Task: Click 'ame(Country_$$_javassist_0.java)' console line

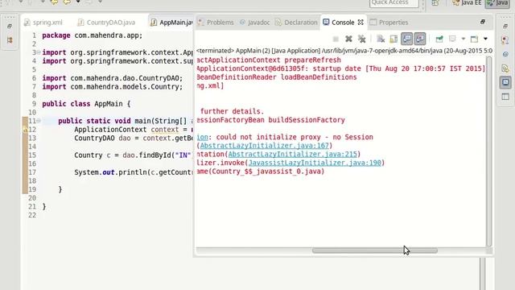Action: click(261, 172)
